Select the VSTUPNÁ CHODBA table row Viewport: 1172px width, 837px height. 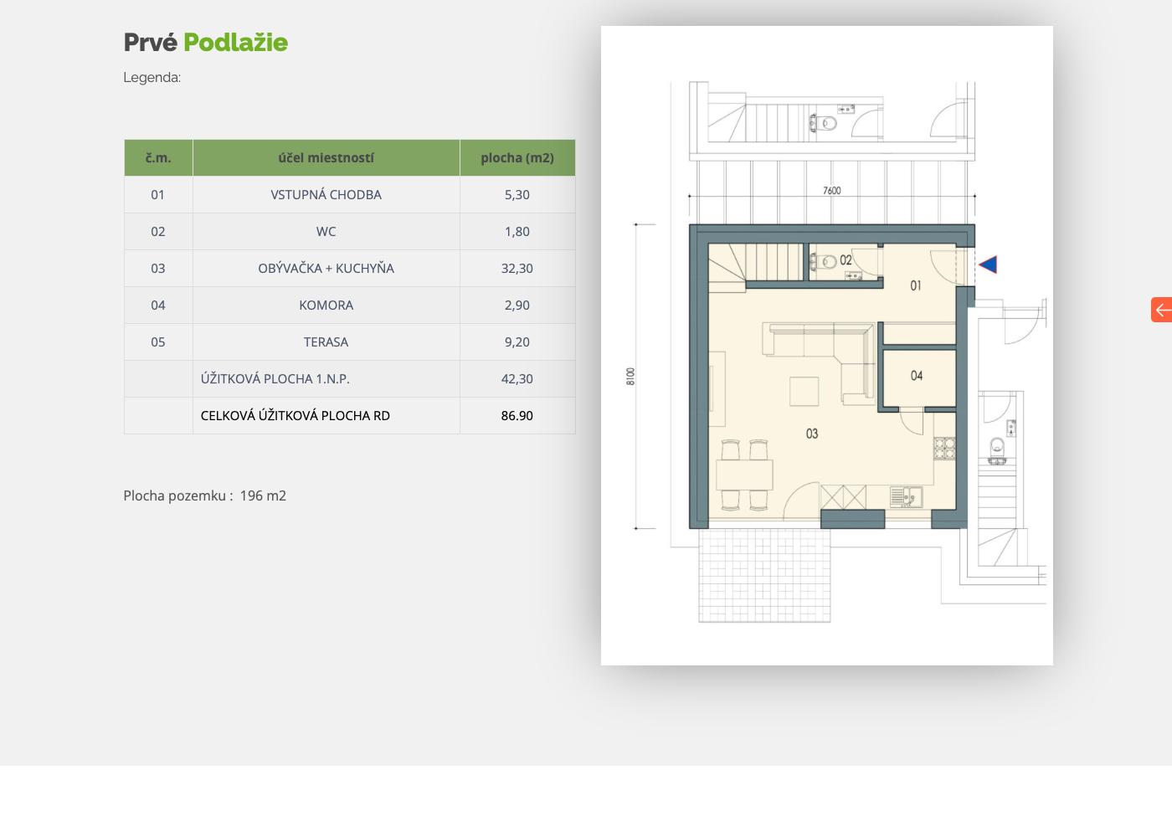(350, 194)
